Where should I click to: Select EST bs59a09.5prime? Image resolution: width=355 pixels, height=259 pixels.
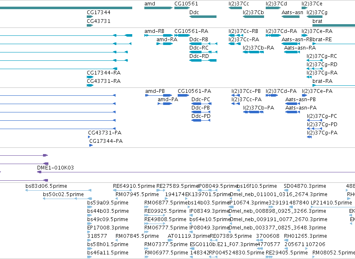pyautogui.click(x=108, y=203)
